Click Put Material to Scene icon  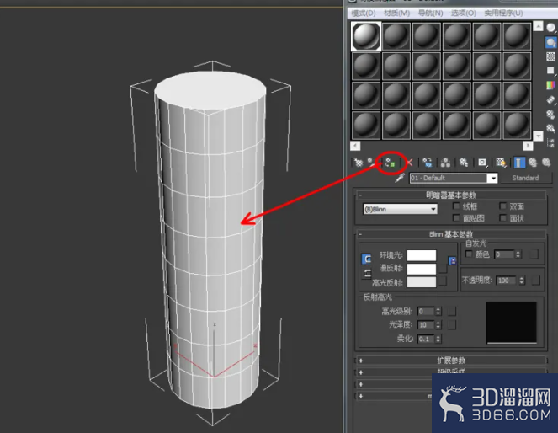coord(371,163)
